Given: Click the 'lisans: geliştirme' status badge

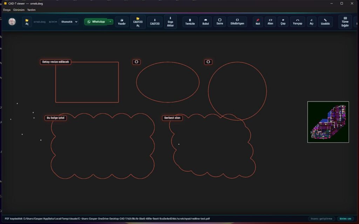Looking at the screenshot, I should click(321, 219).
